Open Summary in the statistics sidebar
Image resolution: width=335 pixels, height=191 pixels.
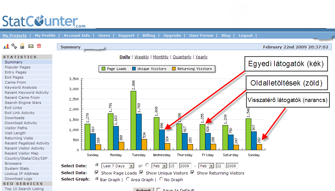click(x=27, y=62)
